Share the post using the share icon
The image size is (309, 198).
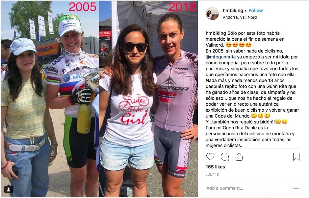click(239, 157)
